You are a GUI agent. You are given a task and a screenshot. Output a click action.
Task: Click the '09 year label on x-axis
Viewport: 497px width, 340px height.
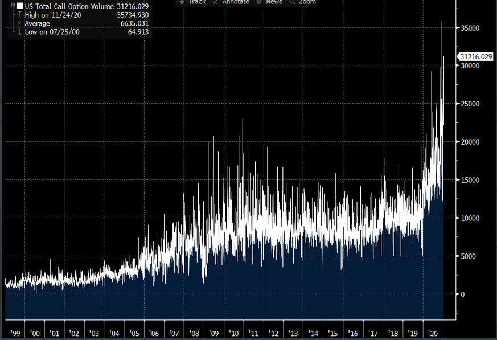[213, 334]
